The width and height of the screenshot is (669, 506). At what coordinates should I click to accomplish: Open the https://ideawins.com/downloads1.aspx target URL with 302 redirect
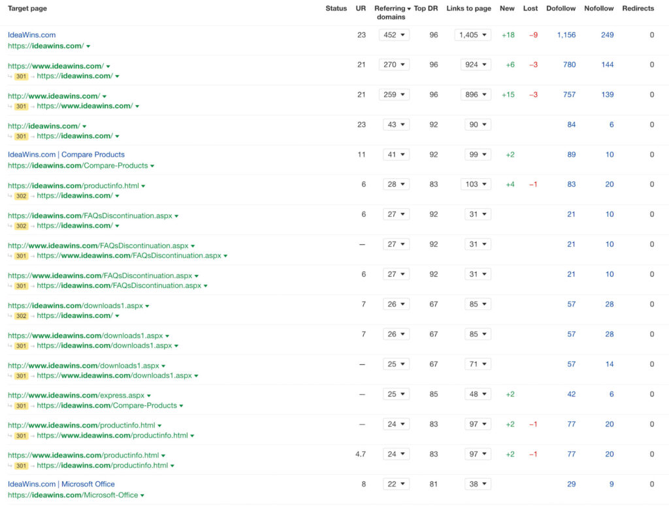pyautogui.click(x=75, y=306)
